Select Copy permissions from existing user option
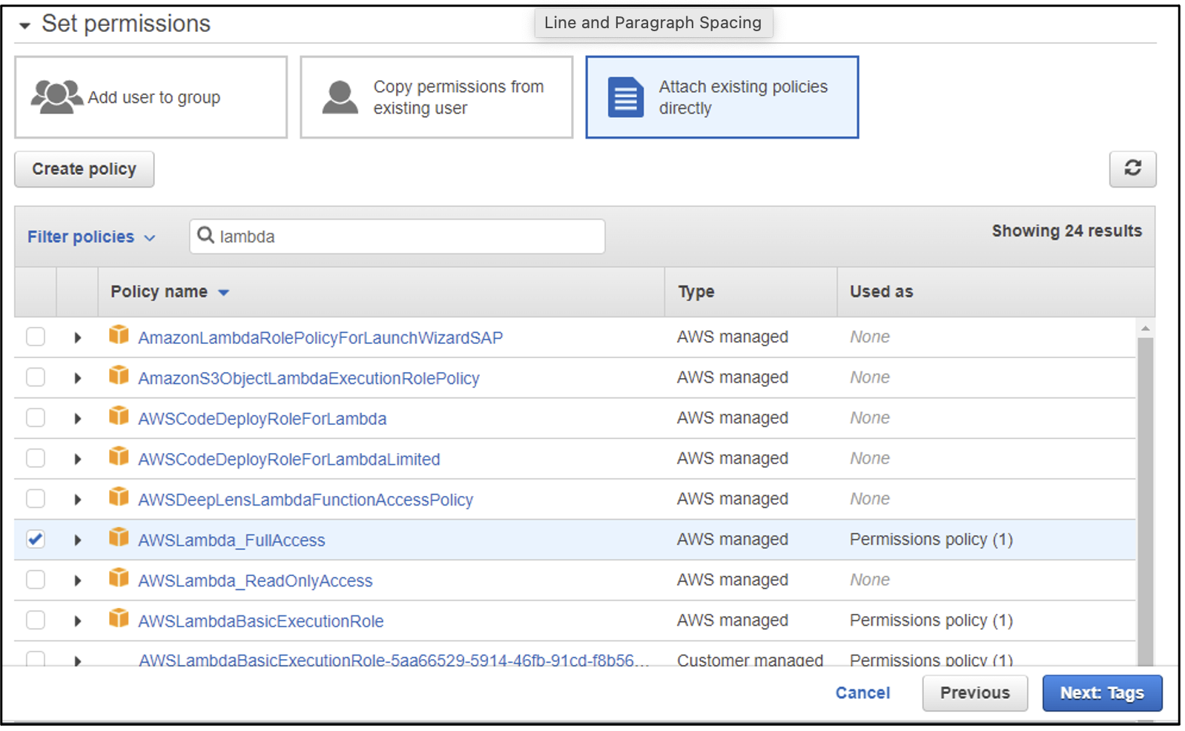 (x=437, y=97)
